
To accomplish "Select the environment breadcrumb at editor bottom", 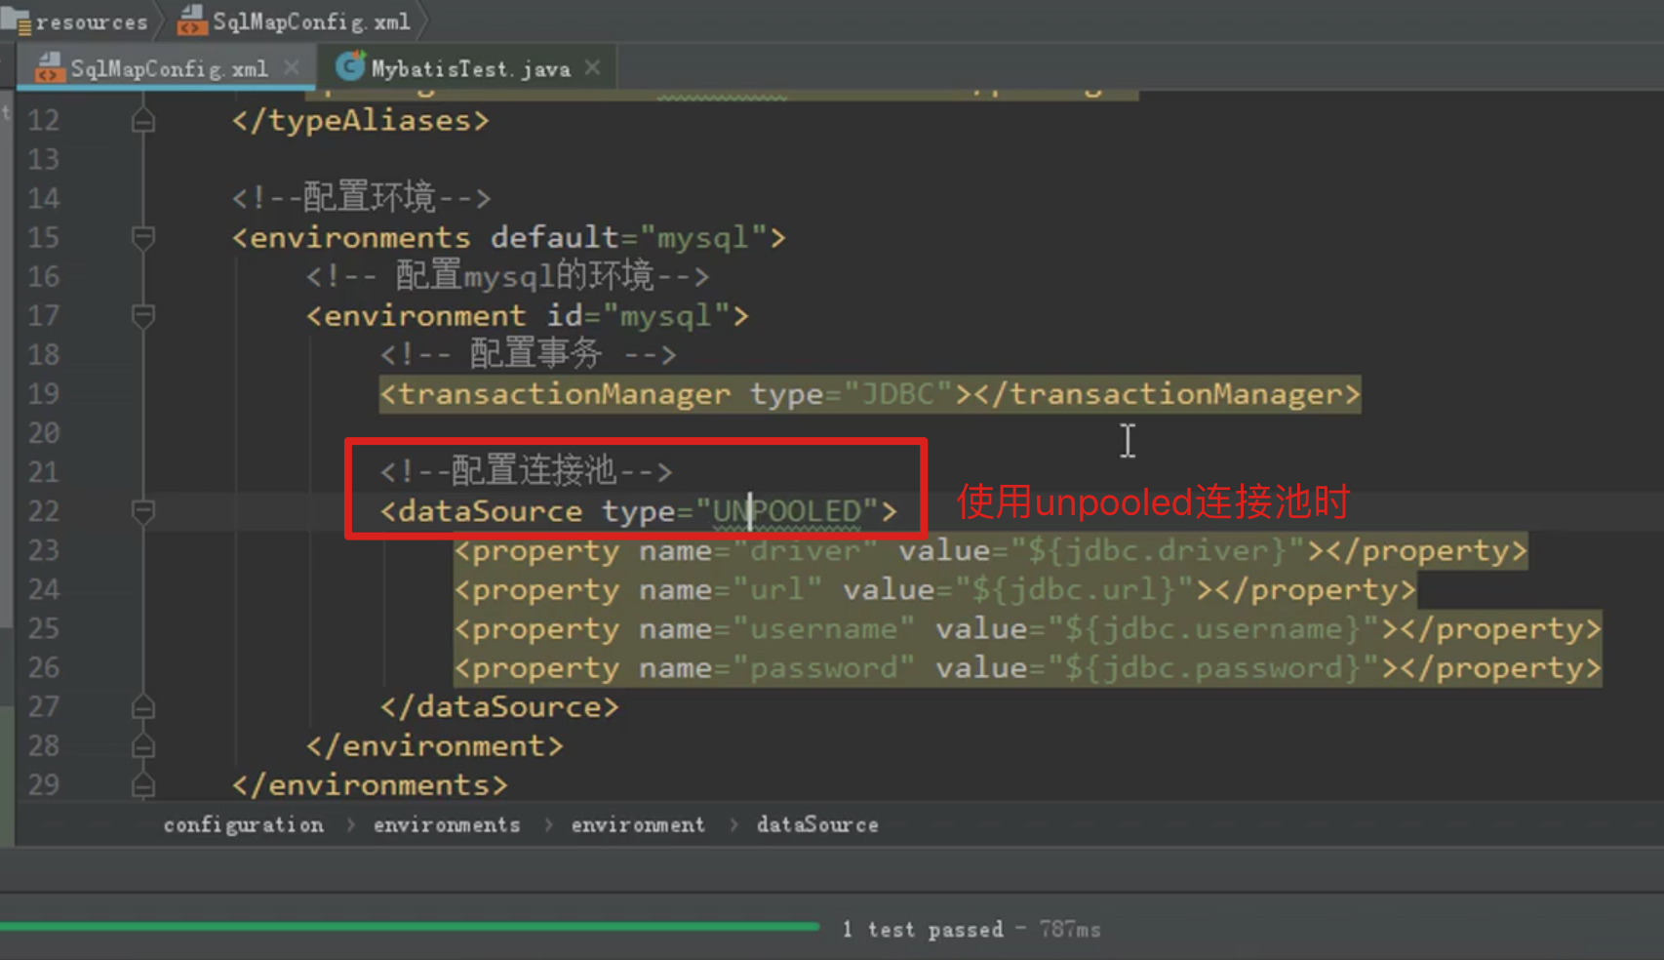I will pyautogui.click(x=638, y=825).
